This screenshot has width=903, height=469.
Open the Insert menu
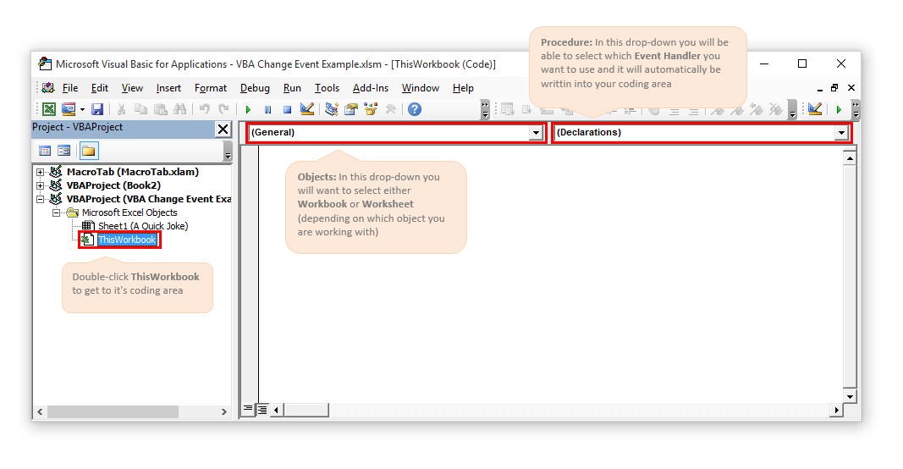coord(168,88)
